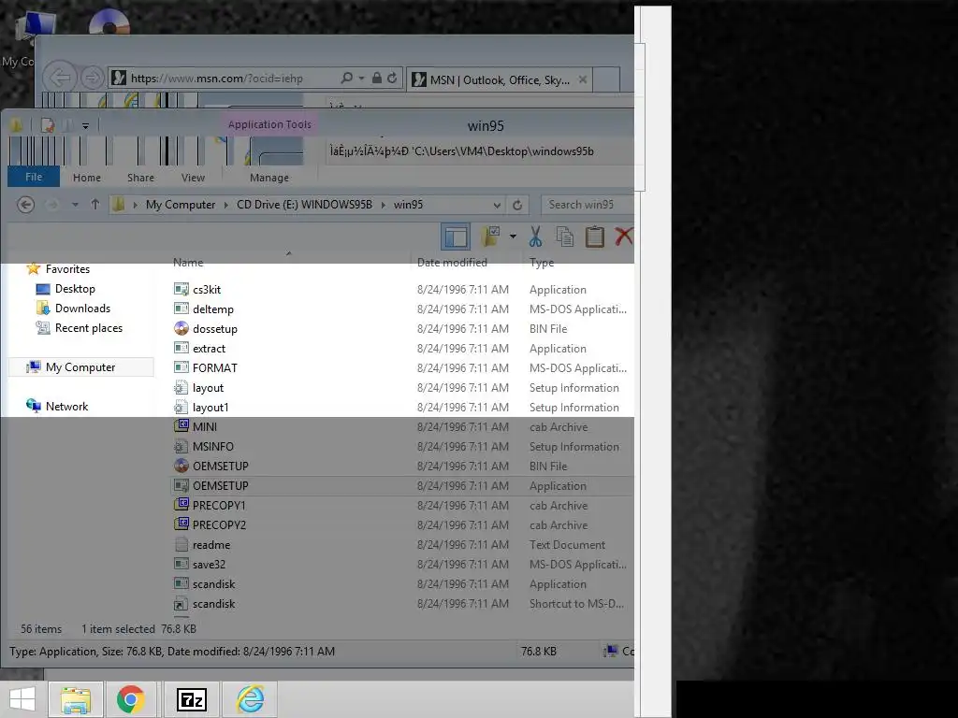Select the Application Tools contextual tab
Screen dimensions: 958x718
(x=269, y=124)
